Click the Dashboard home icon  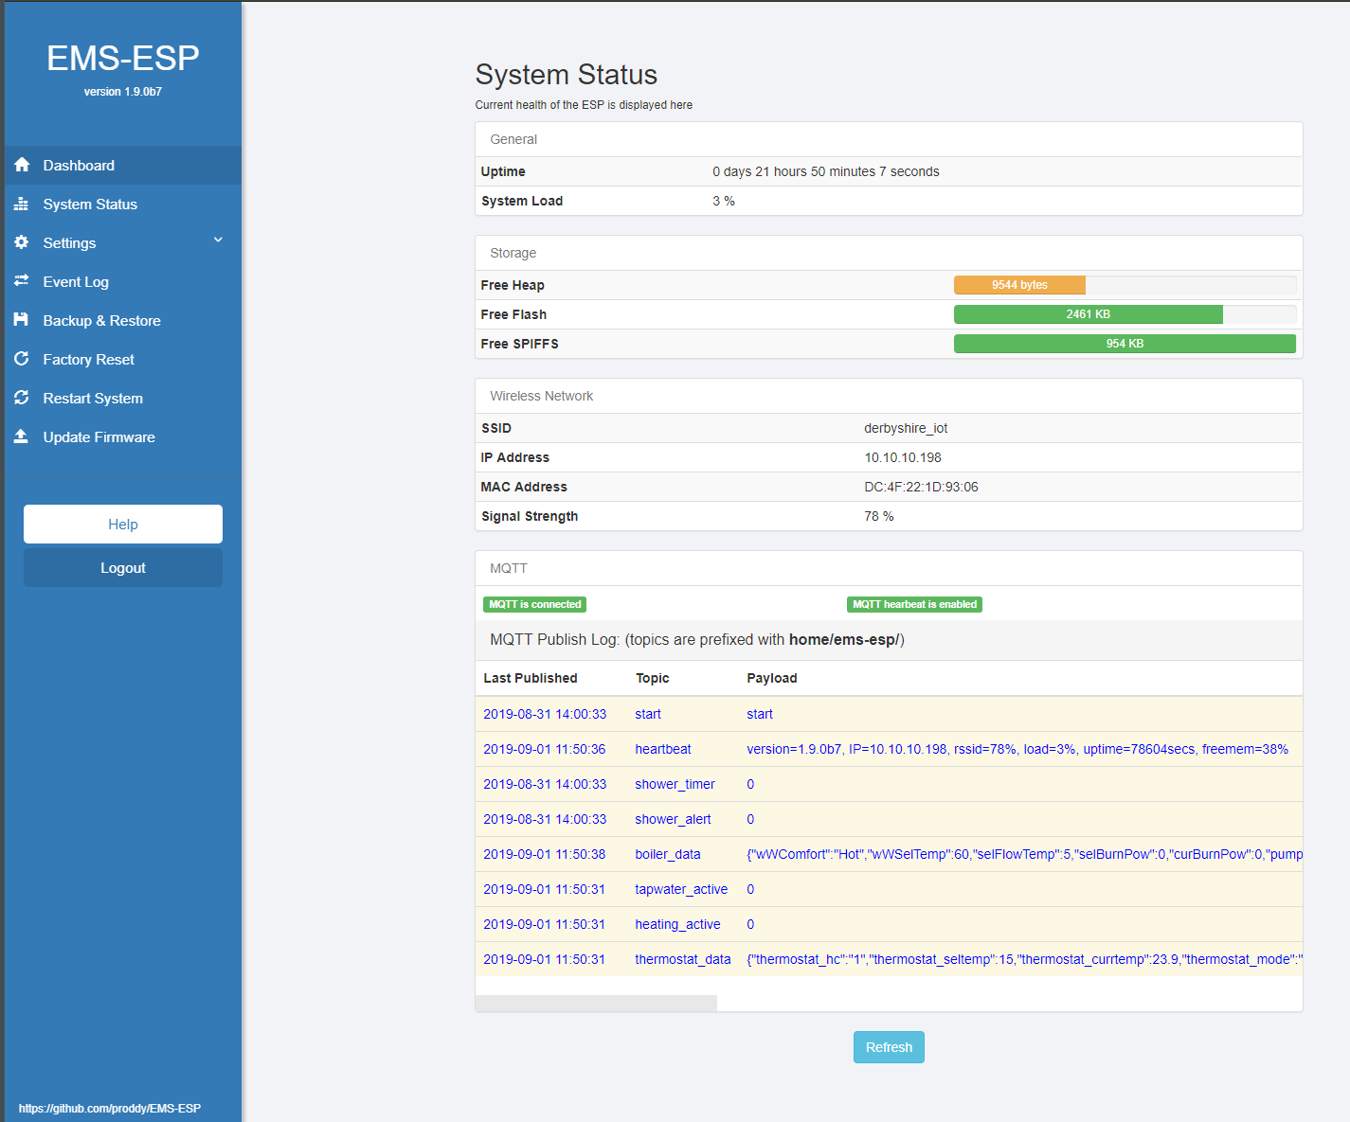click(x=22, y=165)
